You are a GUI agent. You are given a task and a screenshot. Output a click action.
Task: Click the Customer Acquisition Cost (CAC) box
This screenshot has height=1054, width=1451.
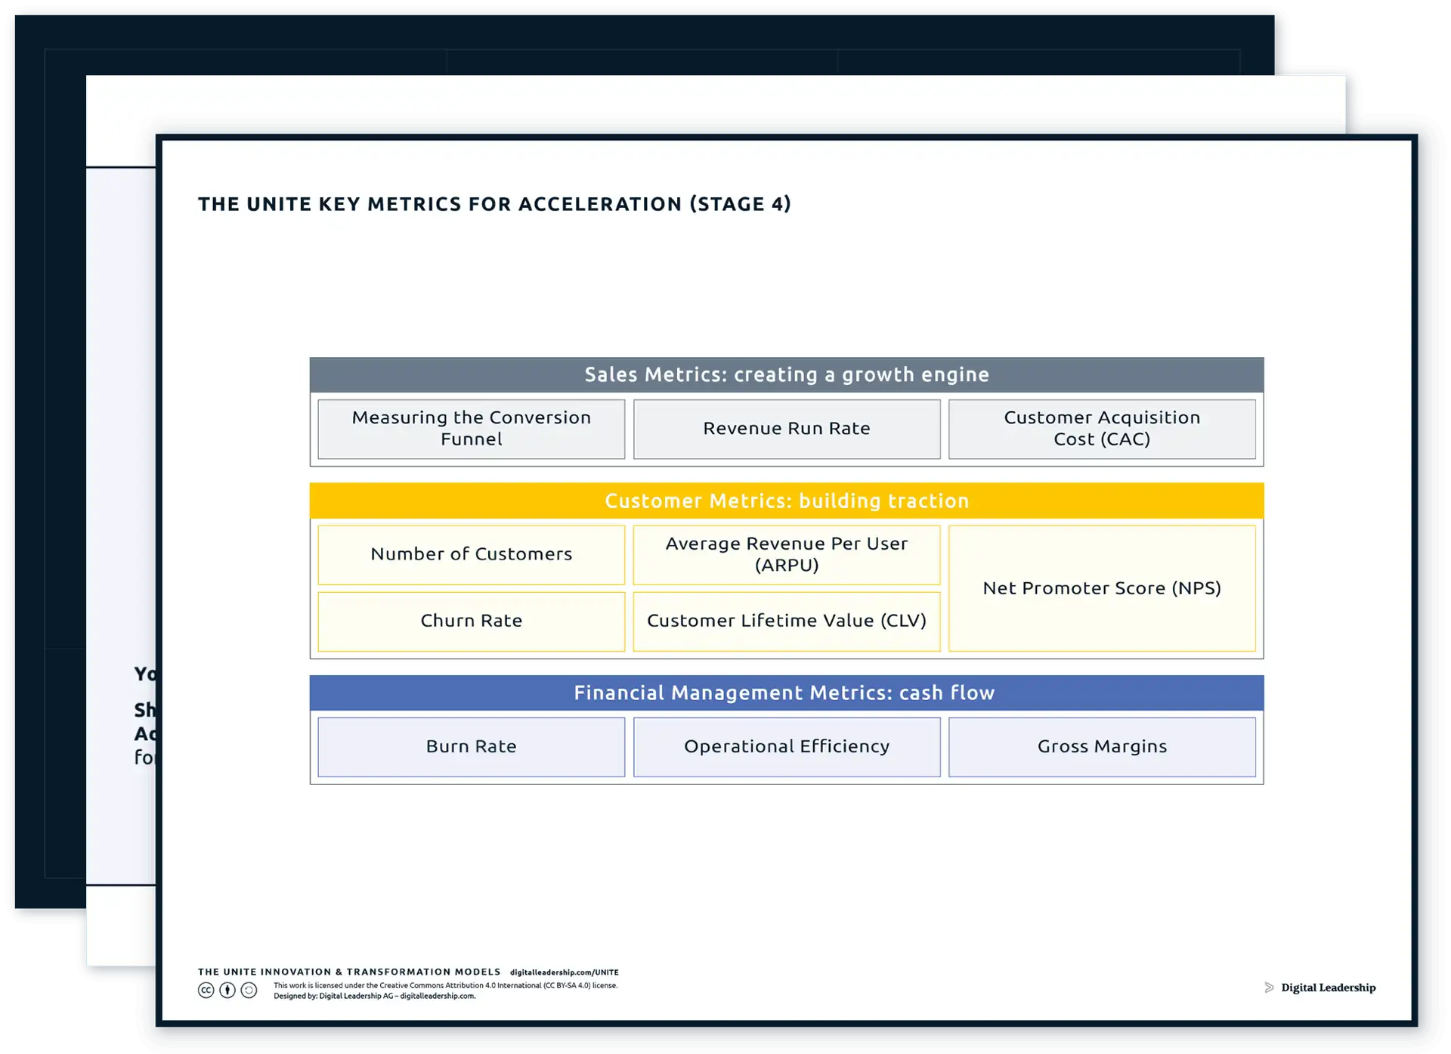[1102, 429]
